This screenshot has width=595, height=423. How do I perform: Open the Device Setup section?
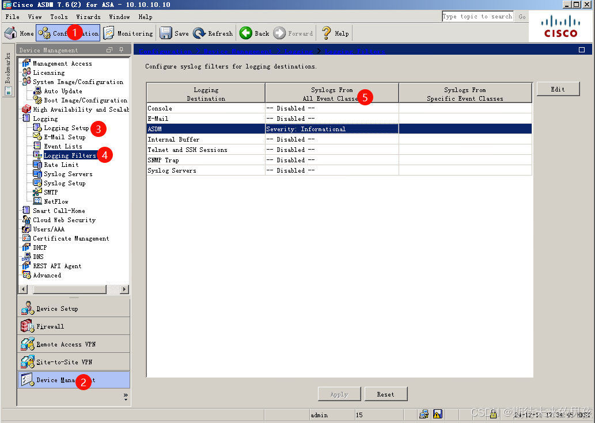click(74, 308)
